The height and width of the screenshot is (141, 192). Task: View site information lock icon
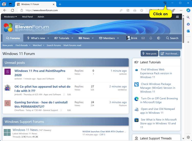pos(22,10)
